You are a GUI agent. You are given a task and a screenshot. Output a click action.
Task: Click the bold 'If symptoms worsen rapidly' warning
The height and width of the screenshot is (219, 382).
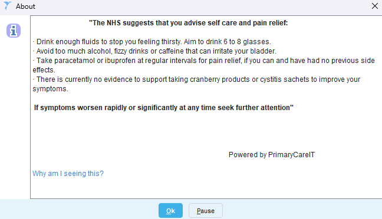pos(164,108)
